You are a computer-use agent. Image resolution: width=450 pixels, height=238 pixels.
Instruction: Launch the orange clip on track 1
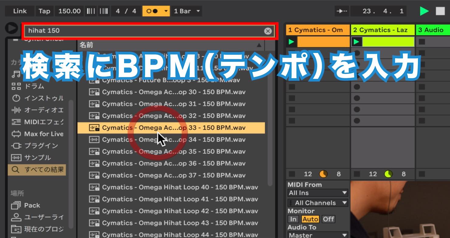point(291,42)
